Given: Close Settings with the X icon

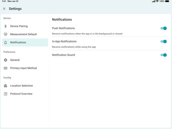Looking at the screenshot, I should tap(4, 9).
